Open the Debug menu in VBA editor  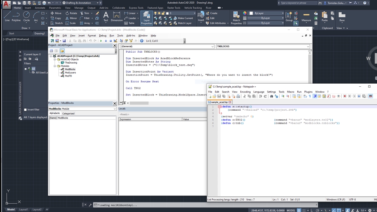click(x=102, y=35)
